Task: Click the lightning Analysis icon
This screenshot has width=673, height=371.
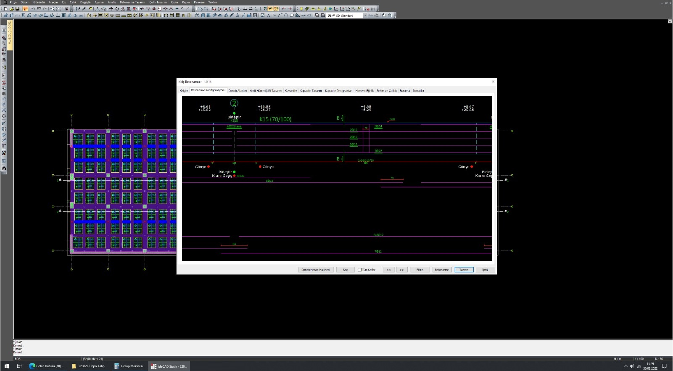Action: (x=359, y=9)
